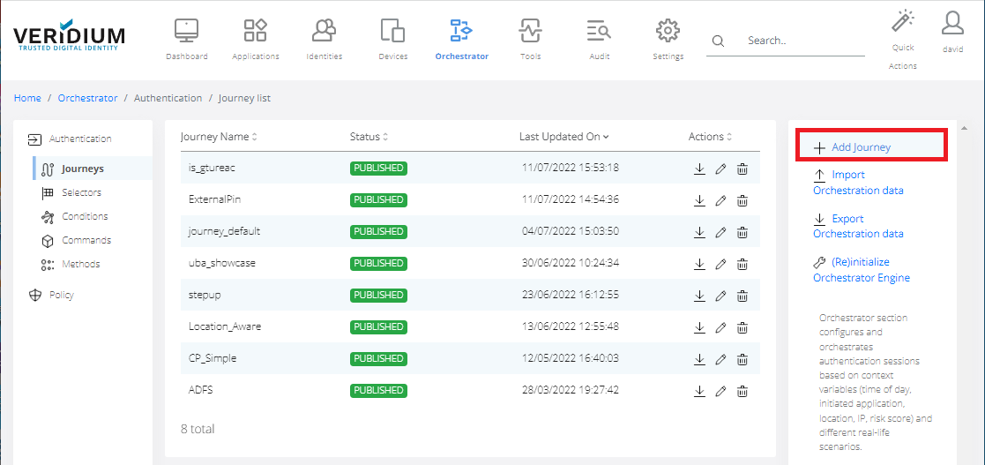Open the Dashboard from top navigation
Screen dimensions: 985x465
[186, 39]
